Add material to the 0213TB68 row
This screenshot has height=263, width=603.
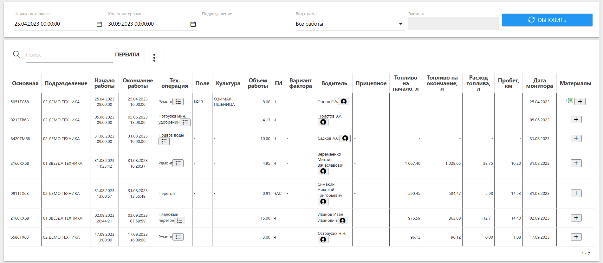tap(576, 119)
